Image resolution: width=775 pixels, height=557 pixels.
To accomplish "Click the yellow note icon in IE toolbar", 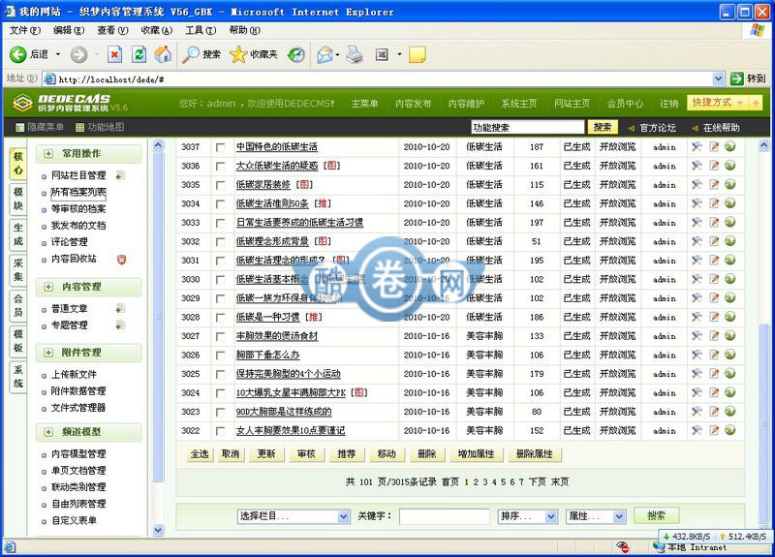I will 418,54.
